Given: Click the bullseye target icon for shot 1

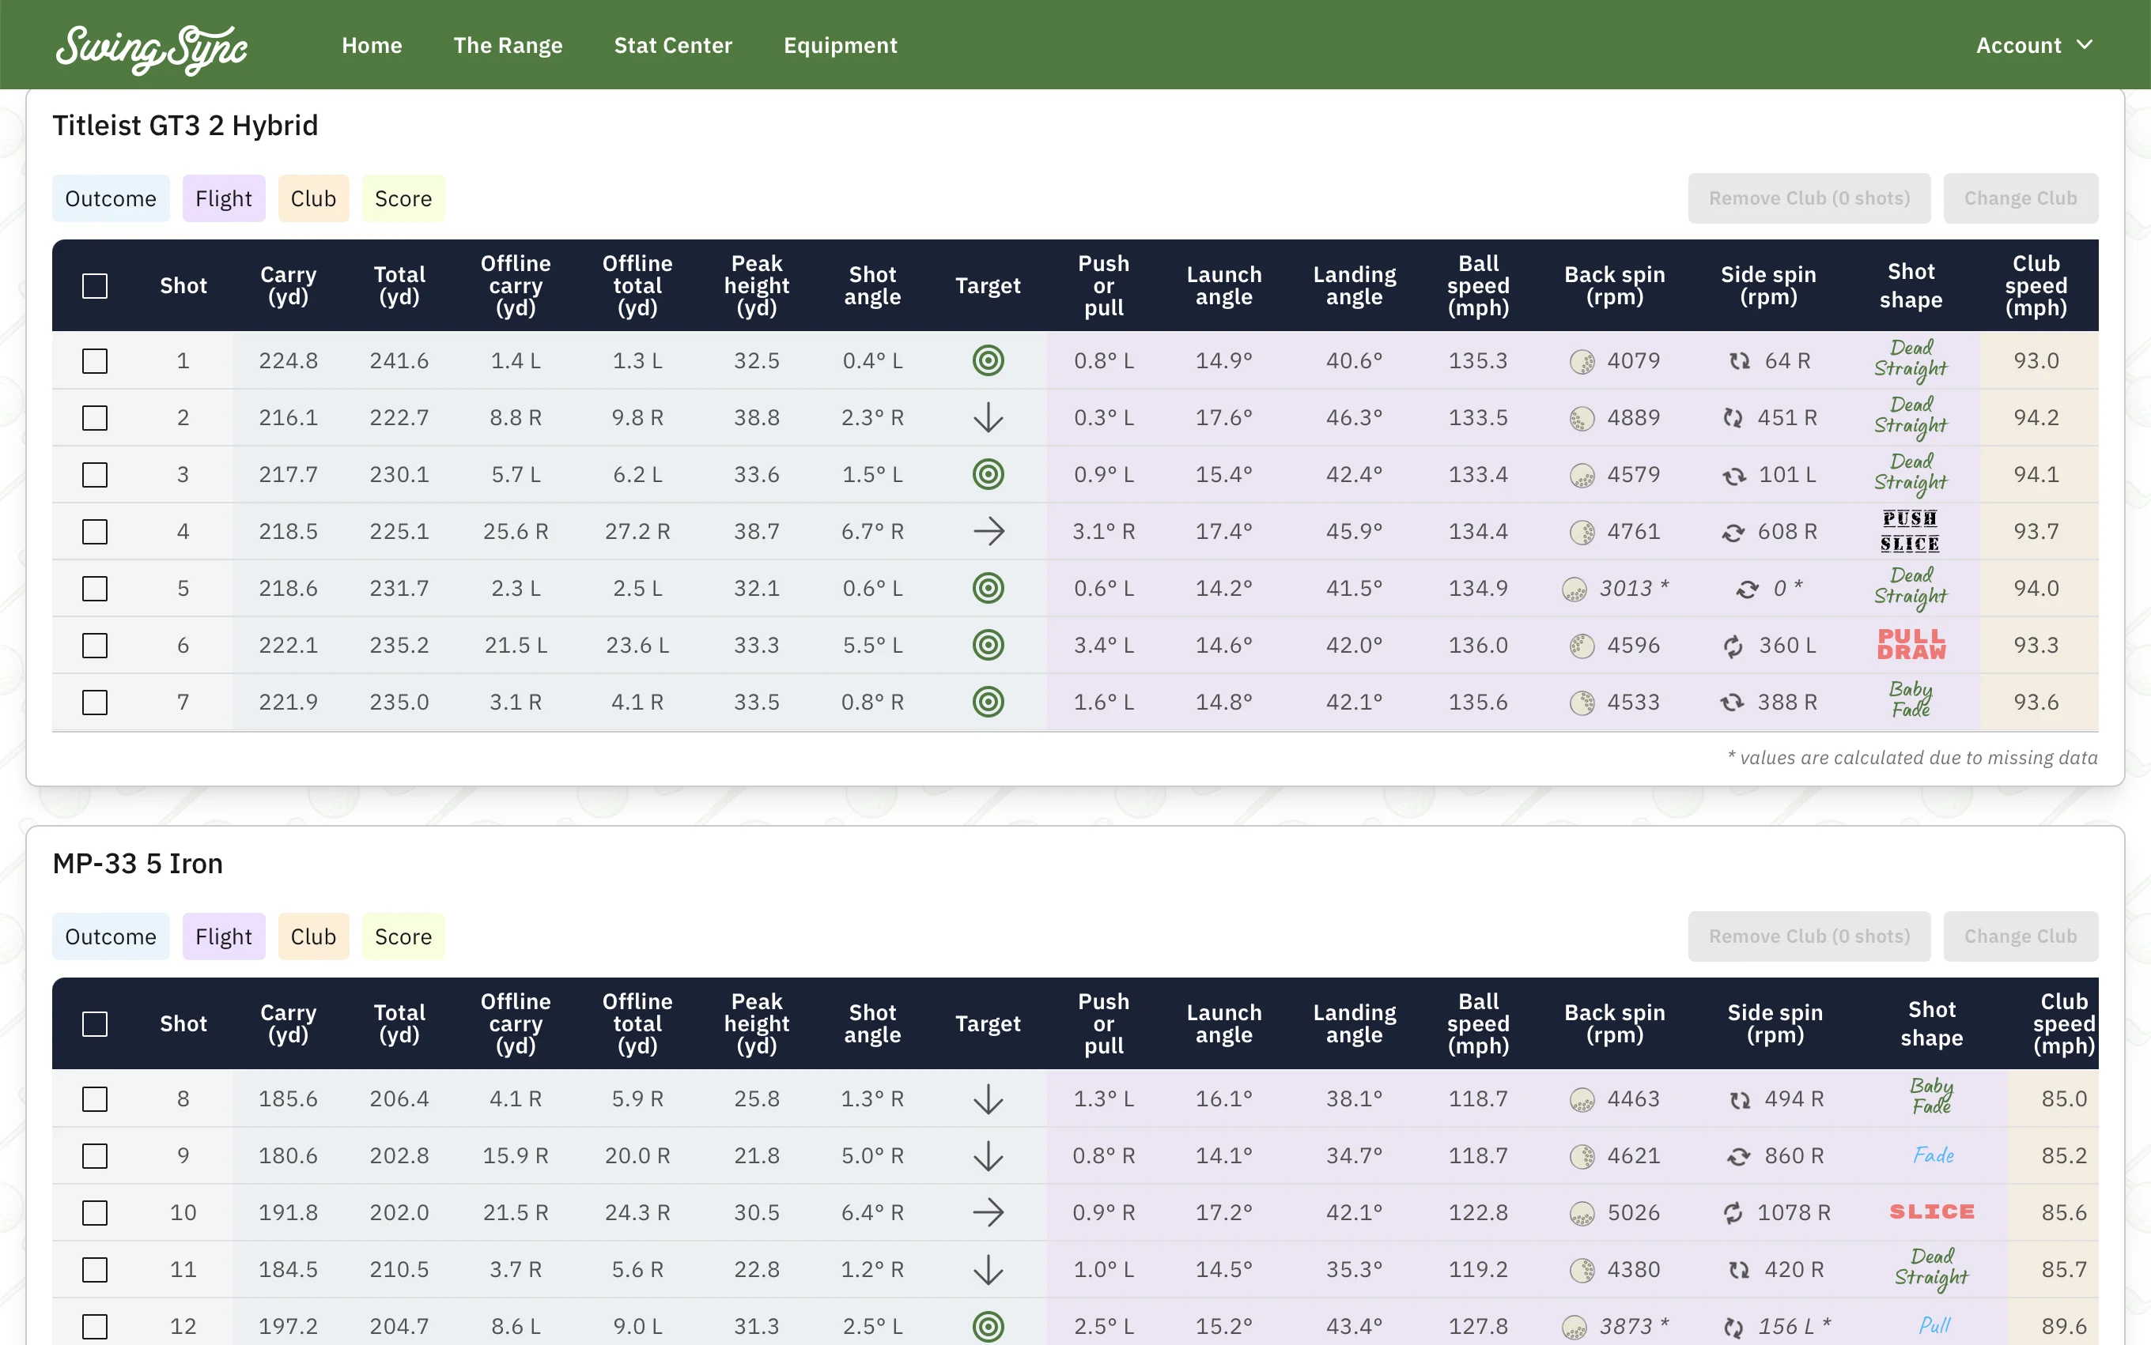Looking at the screenshot, I should (988, 360).
